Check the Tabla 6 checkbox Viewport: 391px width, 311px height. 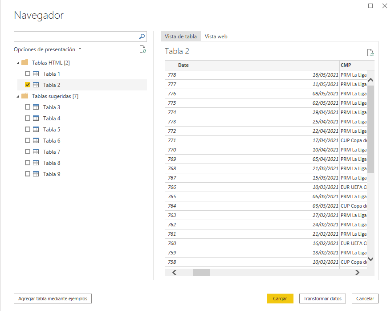click(28, 140)
